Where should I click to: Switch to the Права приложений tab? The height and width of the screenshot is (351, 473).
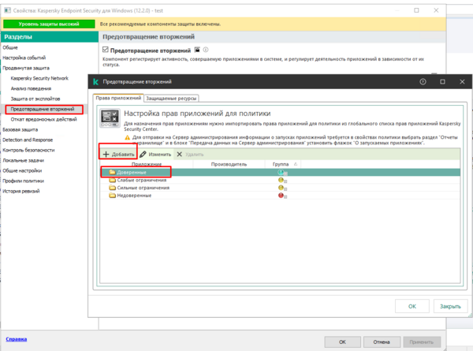(118, 98)
